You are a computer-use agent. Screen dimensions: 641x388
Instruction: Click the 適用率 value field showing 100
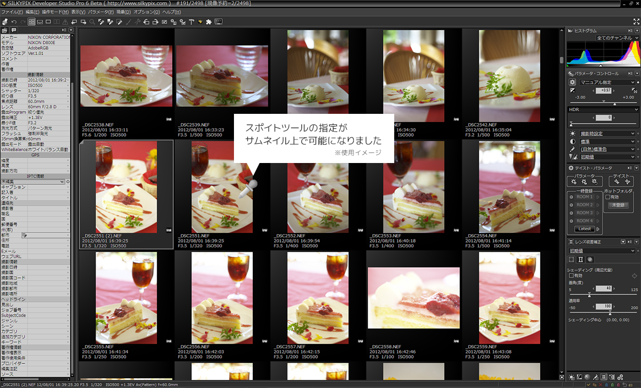tap(604, 307)
